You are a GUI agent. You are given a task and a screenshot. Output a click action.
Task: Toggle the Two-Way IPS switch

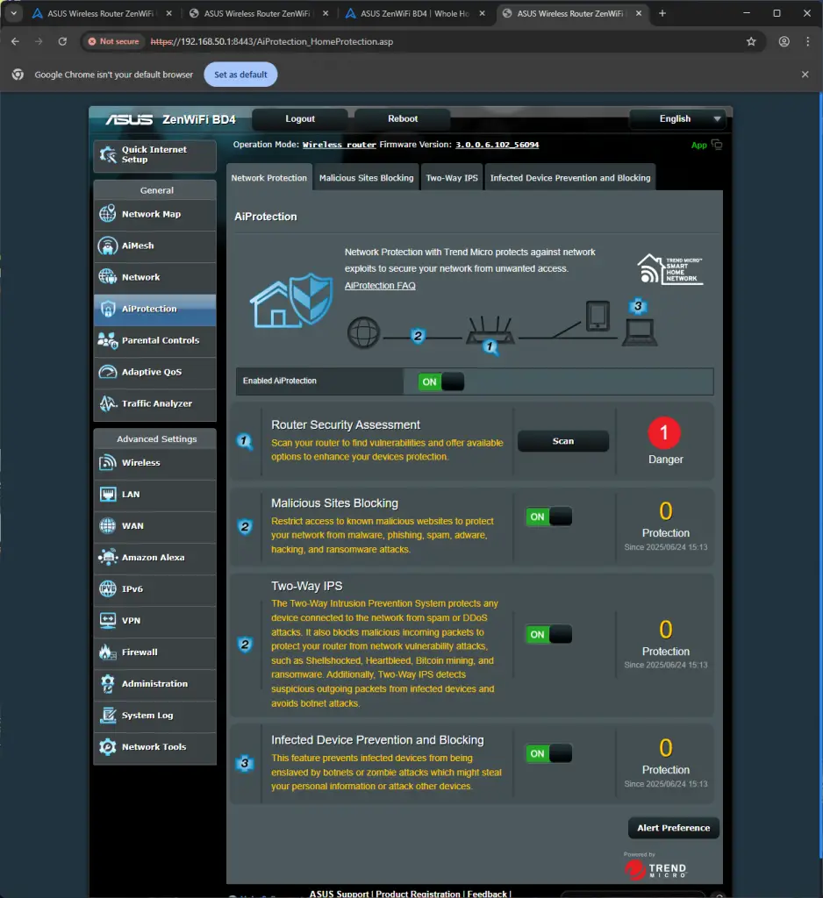click(x=548, y=634)
